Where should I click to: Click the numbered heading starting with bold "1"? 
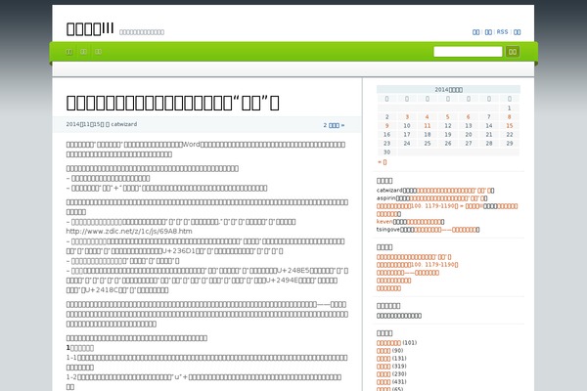[x=80, y=348]
